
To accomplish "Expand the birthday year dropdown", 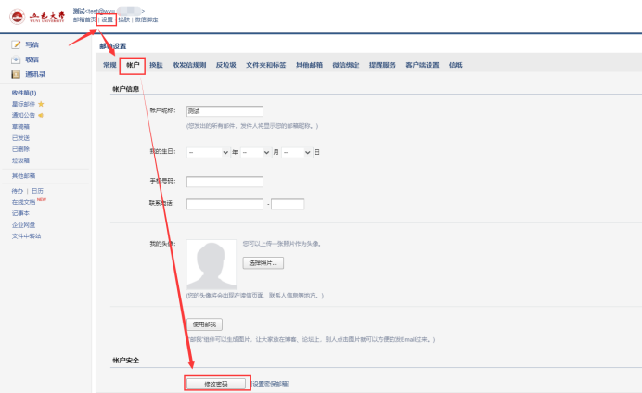I will [x=208, y=152].
